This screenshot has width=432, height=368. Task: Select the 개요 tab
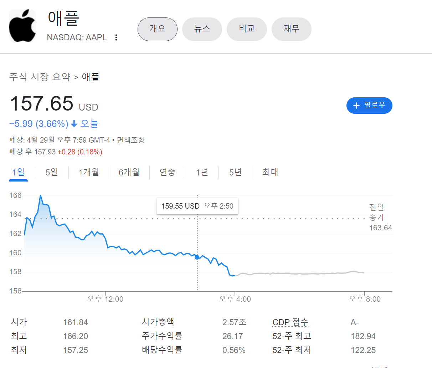click(157, 29)
